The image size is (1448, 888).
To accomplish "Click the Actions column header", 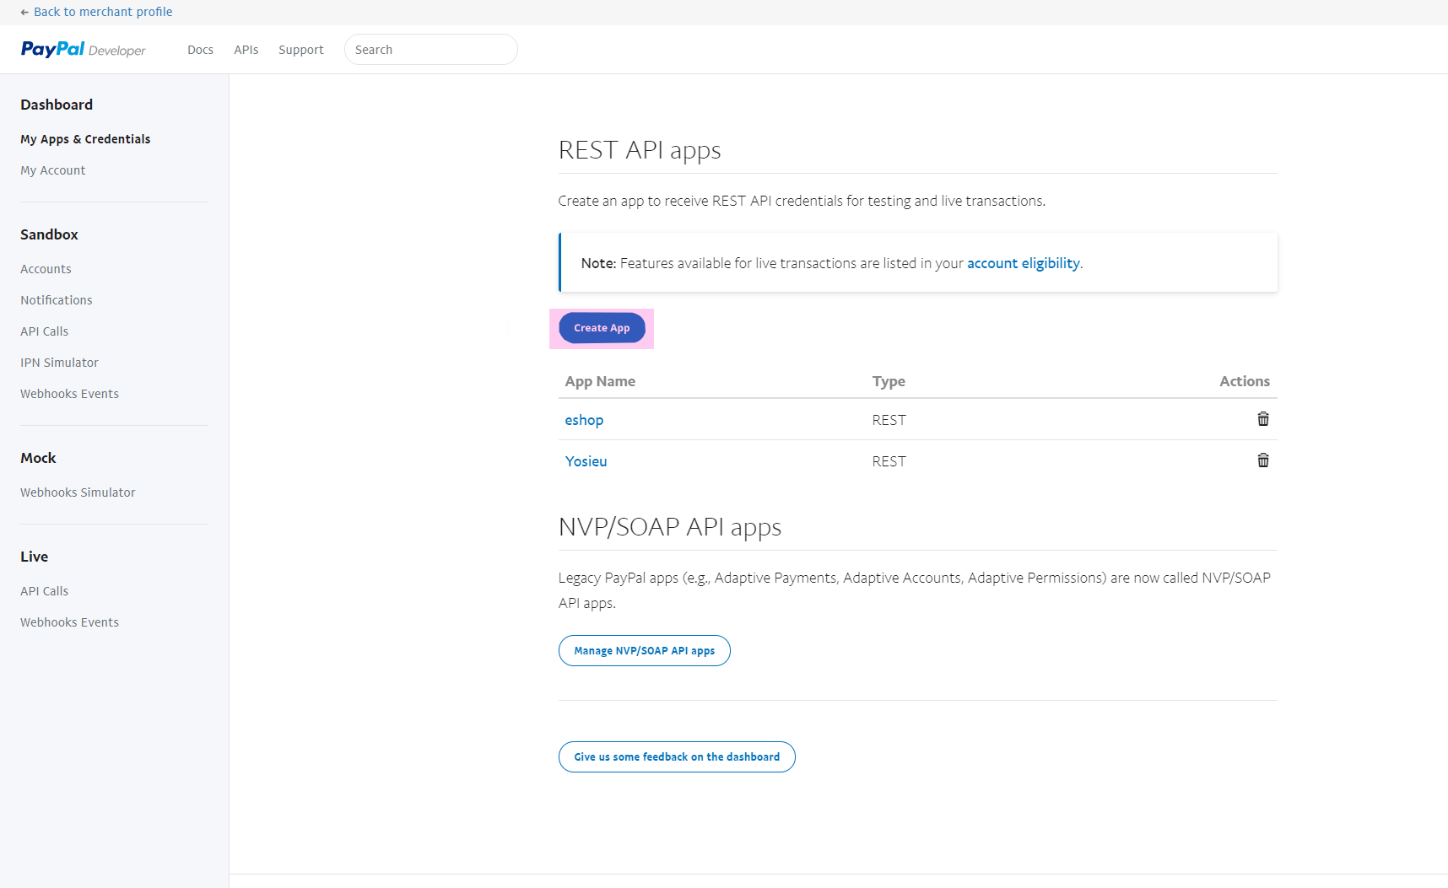I will tap(1245, 381).
